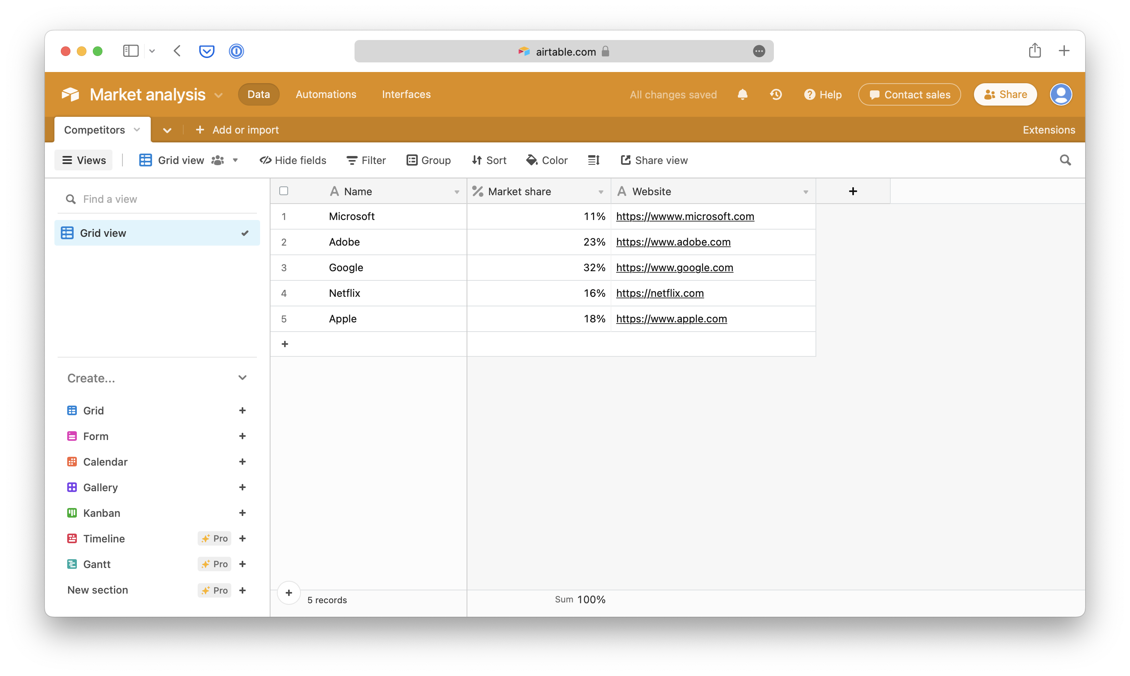Viewport: 1130px width, 676px height.
Task: Toggle the Views sidebar
Action: (84, 160)
